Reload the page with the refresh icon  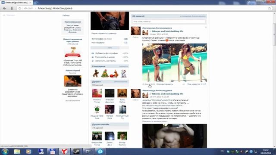point(20,8)
